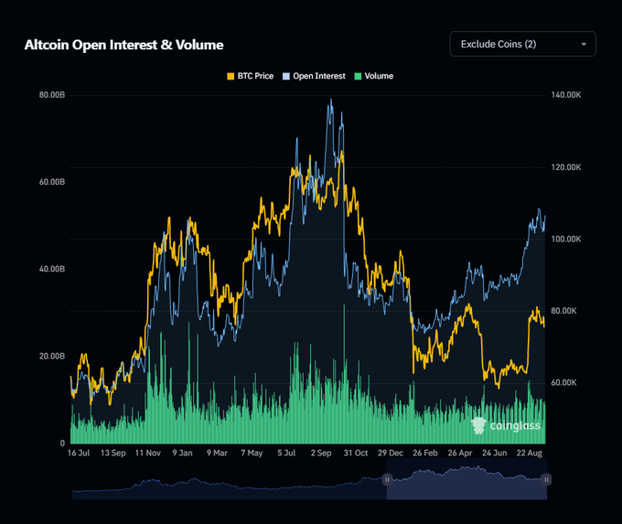Screen dimensions: 622x524
Task: Click the unselected navigator area before the range
Action: click(x=230, y=479)
